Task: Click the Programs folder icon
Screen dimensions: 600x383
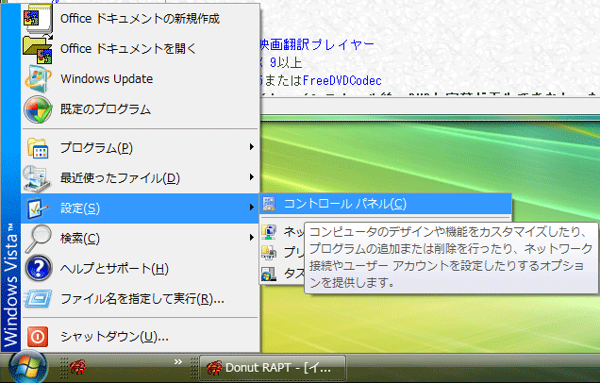Action: pos(38,148)
